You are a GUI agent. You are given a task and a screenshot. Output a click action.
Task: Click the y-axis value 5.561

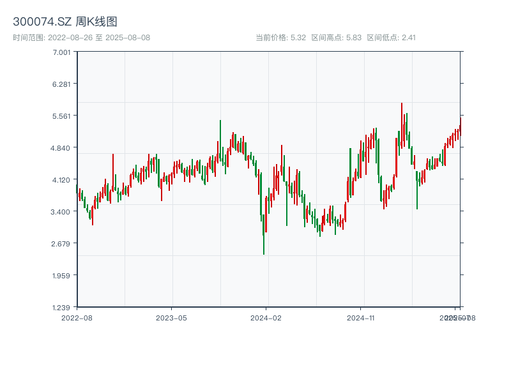[x=61, y=116]
